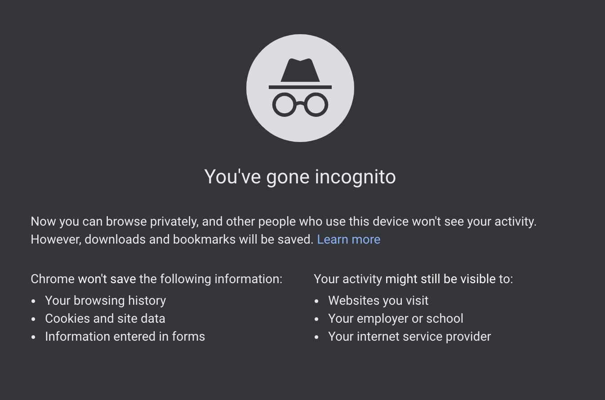Select the "Websites you visit" list item
This screenshot has width=605, height=400.
[378, 300]
